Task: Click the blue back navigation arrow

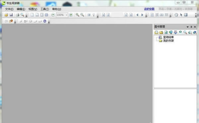Action: (x=137, y=15)
